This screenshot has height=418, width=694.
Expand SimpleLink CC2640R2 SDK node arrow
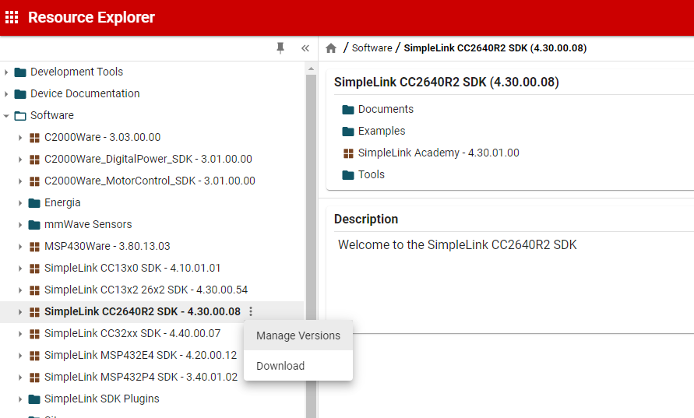[20, 312]
